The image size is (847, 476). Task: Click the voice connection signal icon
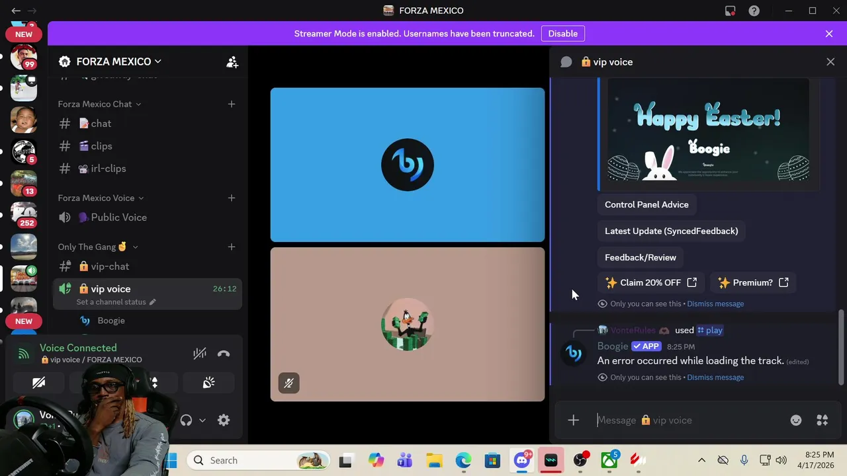(24, 354)
